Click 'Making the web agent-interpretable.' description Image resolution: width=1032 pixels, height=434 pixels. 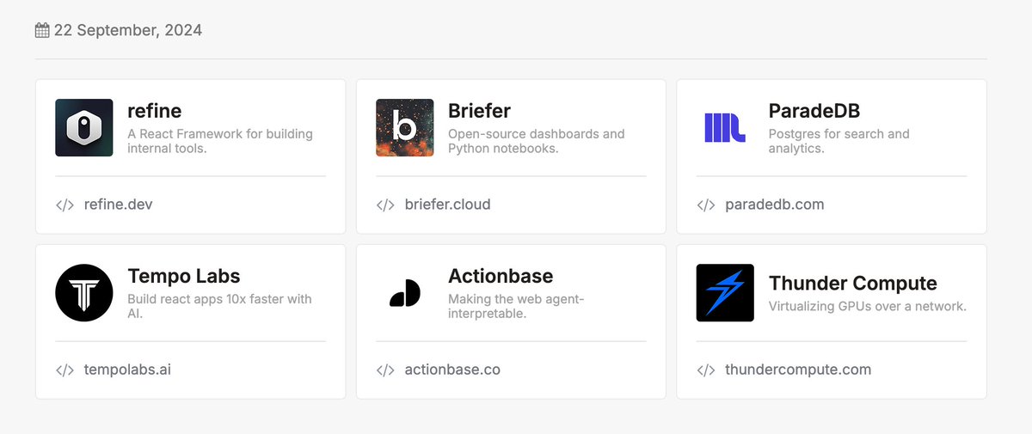(x=516, y=306)
